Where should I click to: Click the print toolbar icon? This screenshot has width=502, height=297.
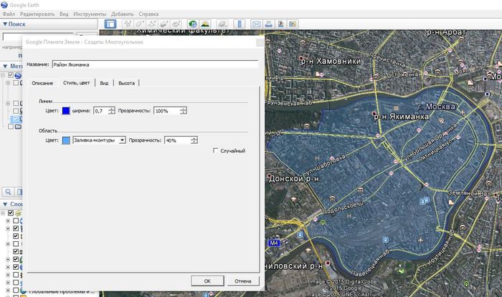(x=268, y=24)
